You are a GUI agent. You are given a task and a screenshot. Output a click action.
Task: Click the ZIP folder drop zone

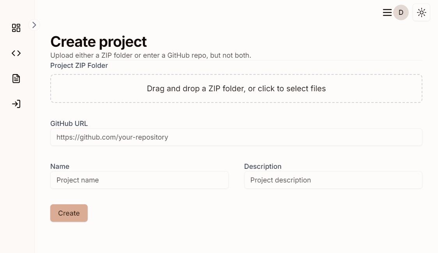pyautogui.click(x=236, y=88)
